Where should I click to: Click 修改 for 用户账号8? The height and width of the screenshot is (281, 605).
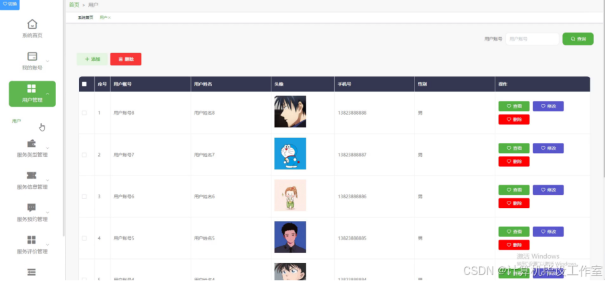click(548, 106)
